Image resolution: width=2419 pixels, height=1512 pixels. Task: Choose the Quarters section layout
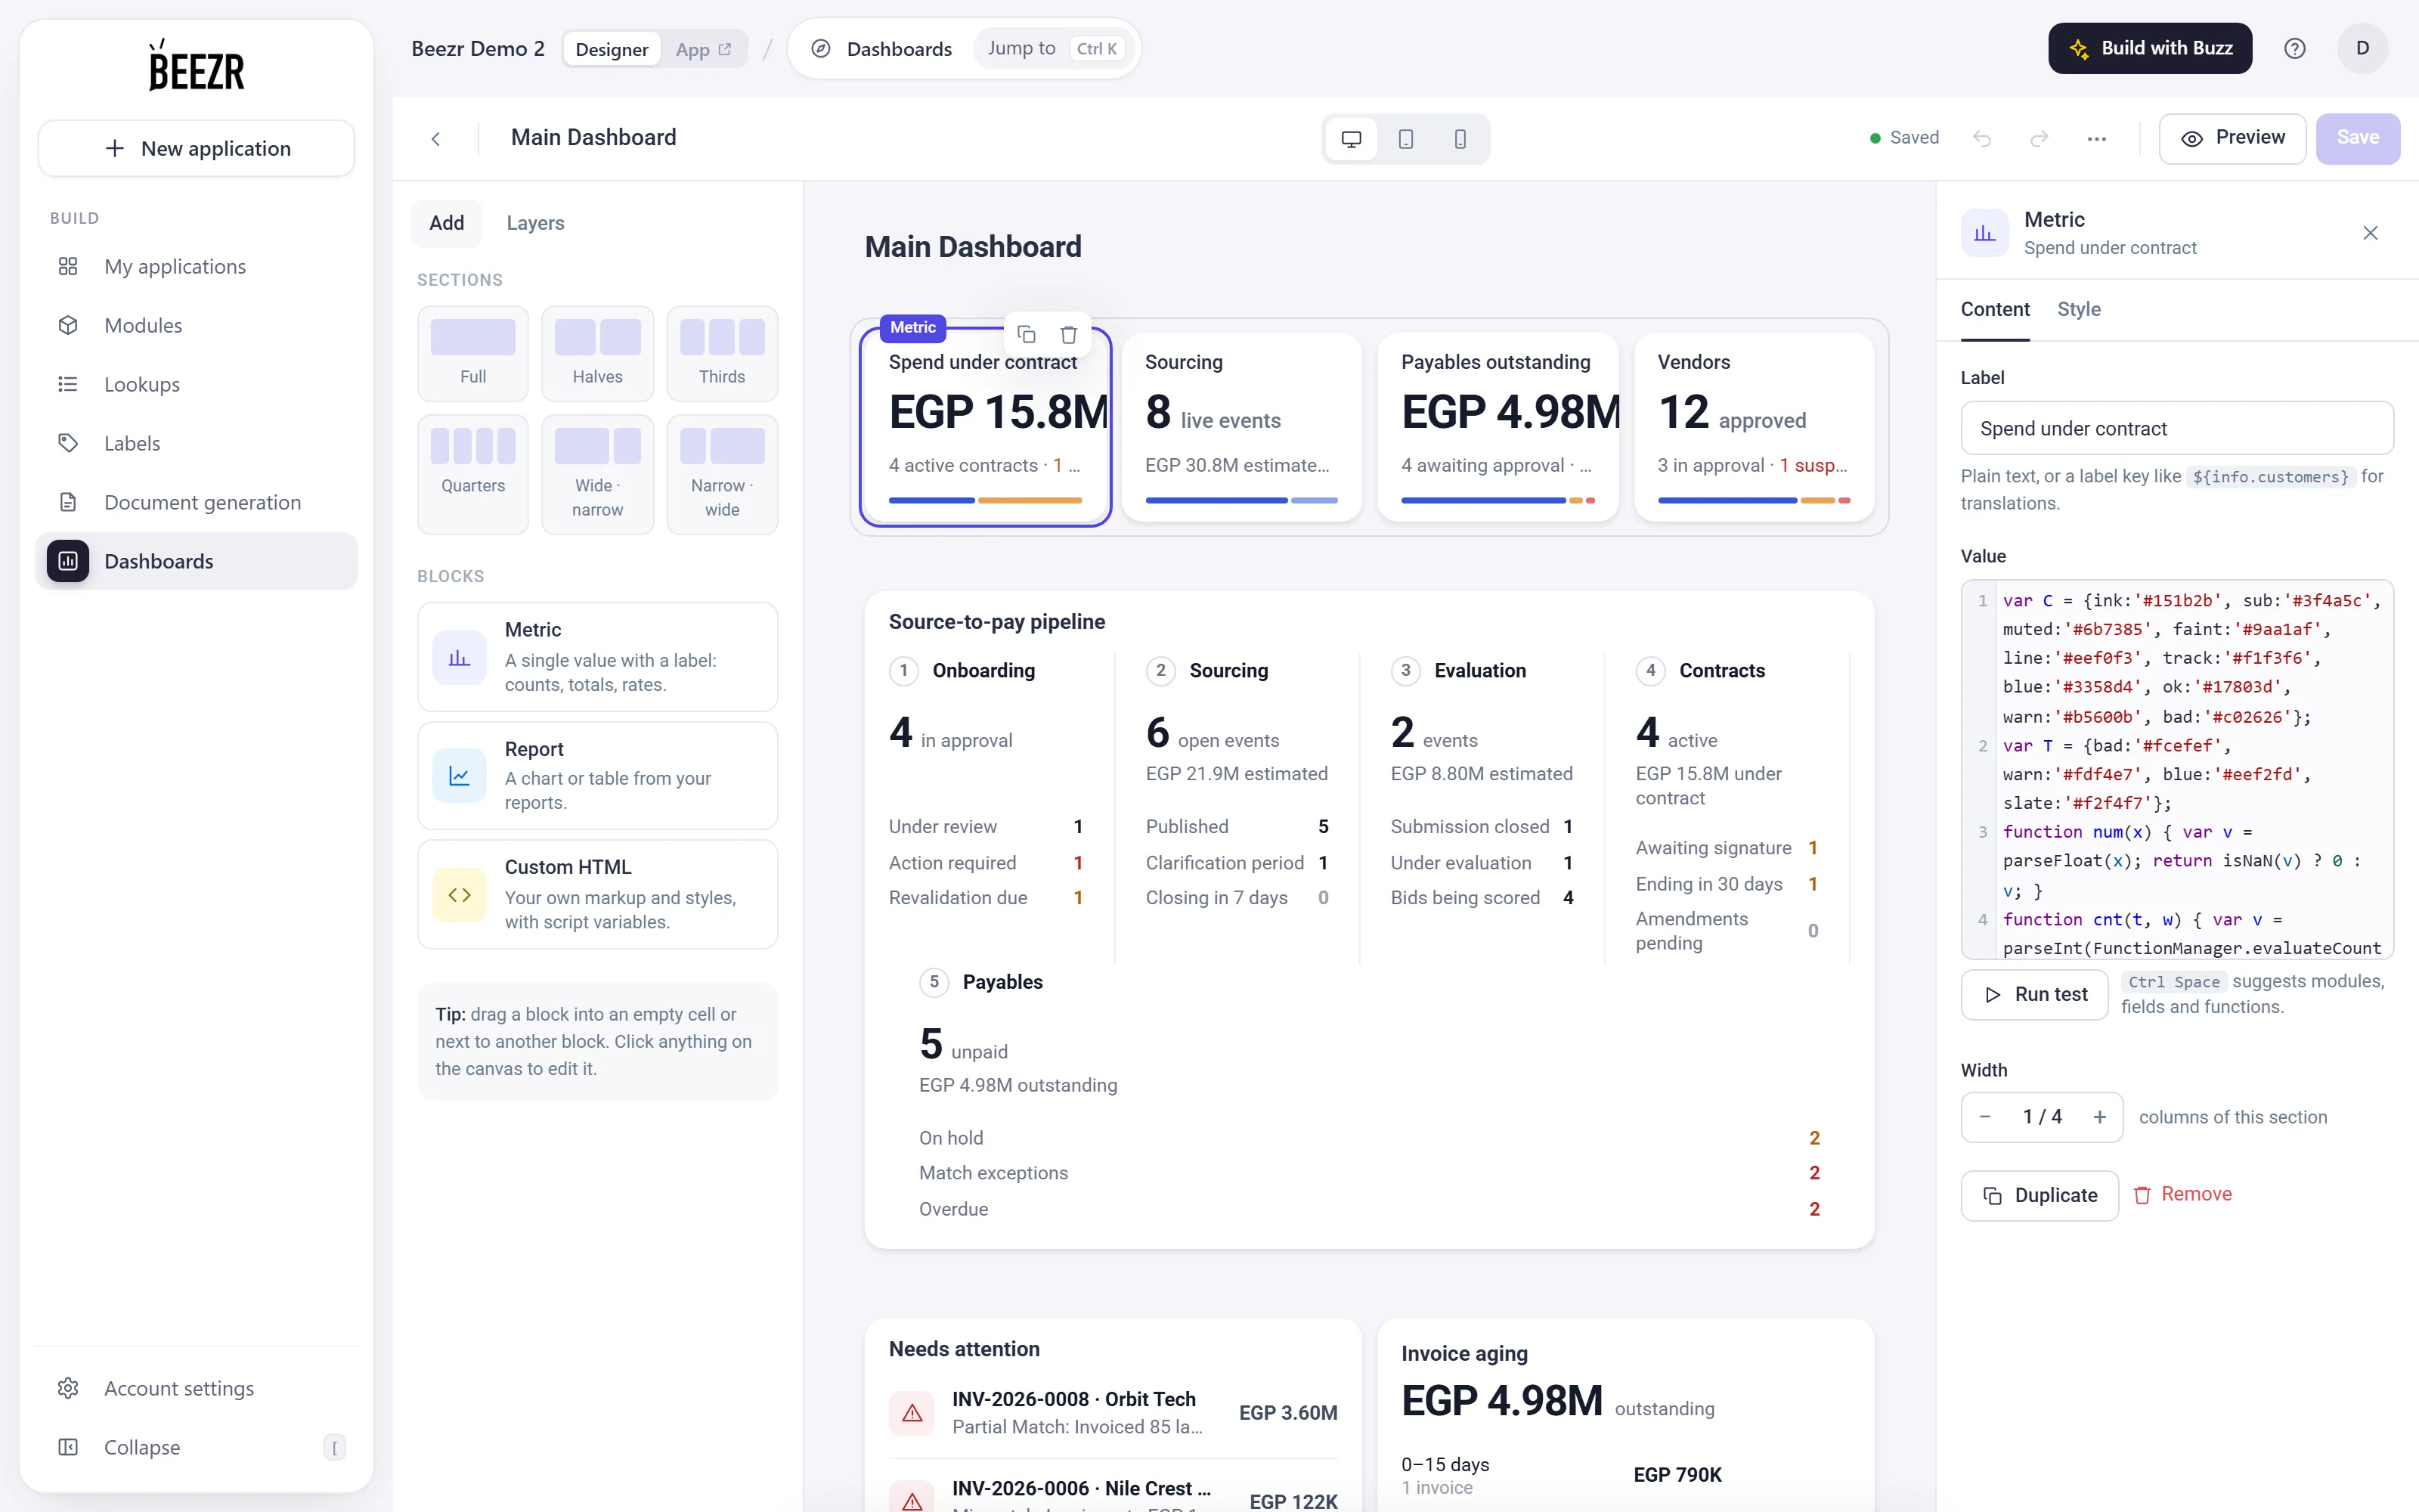472,473
